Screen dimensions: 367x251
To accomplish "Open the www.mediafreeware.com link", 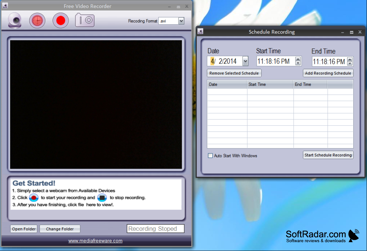I will pos(95,241).
